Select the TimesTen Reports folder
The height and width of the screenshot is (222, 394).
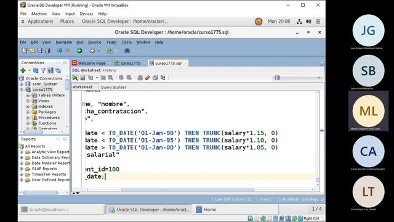pos(49,174)
